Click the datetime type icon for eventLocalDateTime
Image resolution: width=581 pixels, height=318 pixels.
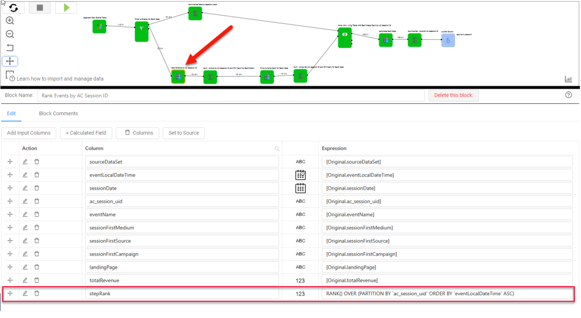point(301,175)
